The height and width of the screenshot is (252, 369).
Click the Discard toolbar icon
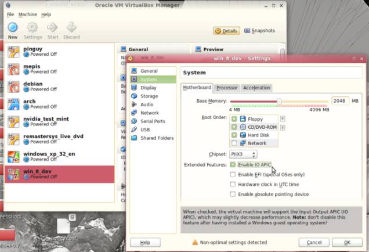click(x=71, y=27)
